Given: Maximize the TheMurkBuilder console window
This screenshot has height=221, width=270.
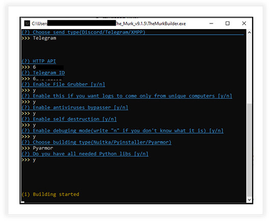Looking at the screenshot, I should click(x=228, y=23).
